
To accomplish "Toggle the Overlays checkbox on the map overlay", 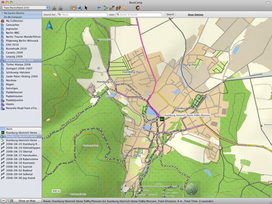I will (163, 195).
